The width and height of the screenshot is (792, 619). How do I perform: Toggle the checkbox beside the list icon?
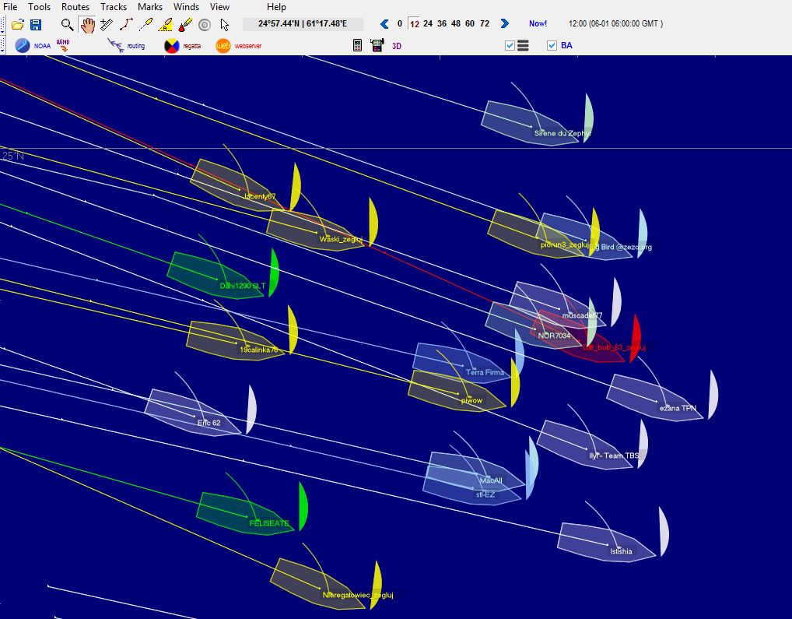[x=510, y=46]
